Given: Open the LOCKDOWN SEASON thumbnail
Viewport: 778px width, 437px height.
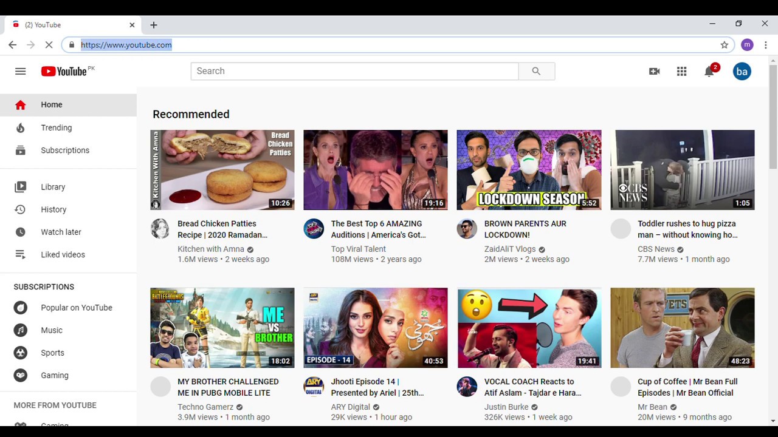Looking at the screenshot, I should click(529, 170).
